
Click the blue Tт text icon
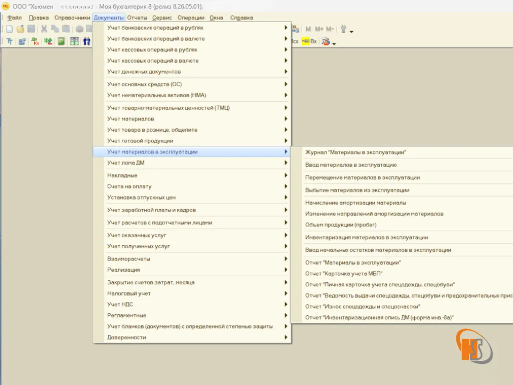click(x=10, y=41)
